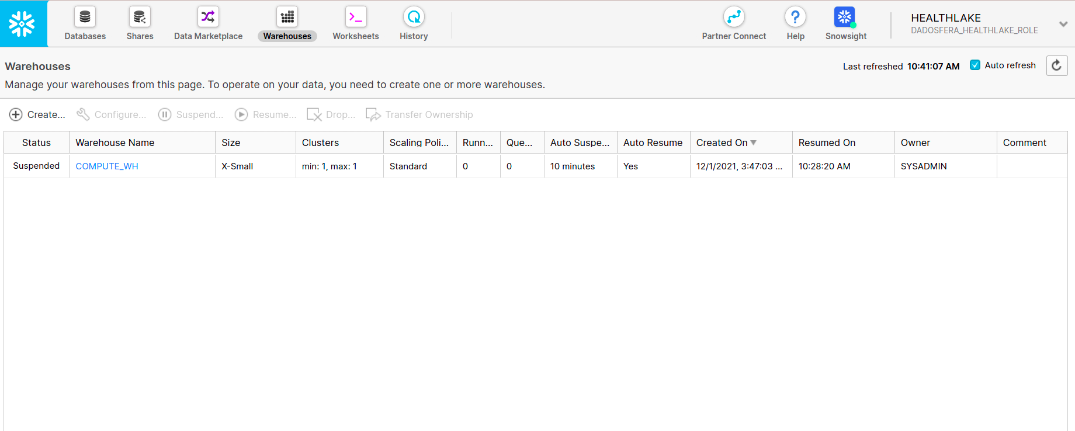Open the Databases page icon
The width and height of the screenshot is (1075, 431).
pyautogui.click(x=85, y=17)
